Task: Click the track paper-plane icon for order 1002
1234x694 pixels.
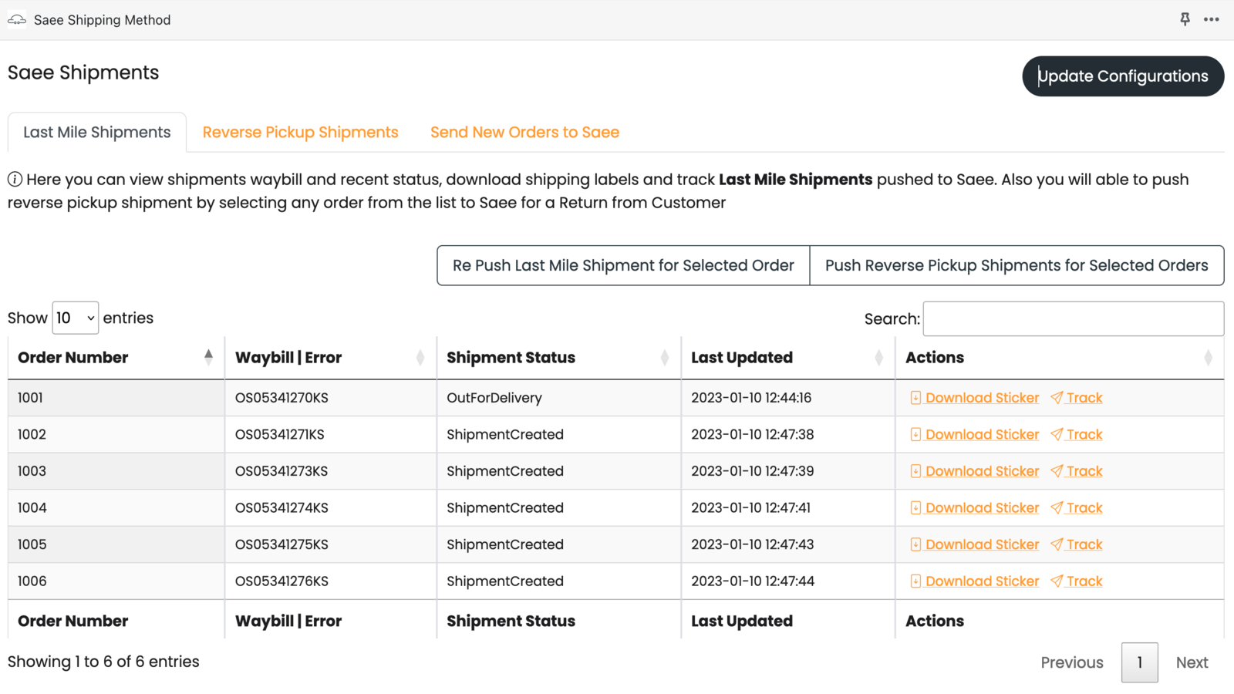Action: click(1057, 434)
